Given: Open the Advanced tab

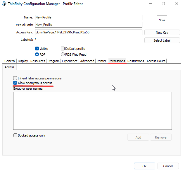Looking at the screenshot, I should [x=87, y=61].
